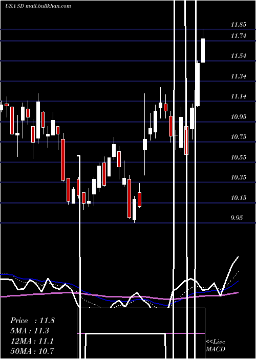
Task: Click the 10.15 price axis label
Action: click(239, 198)
